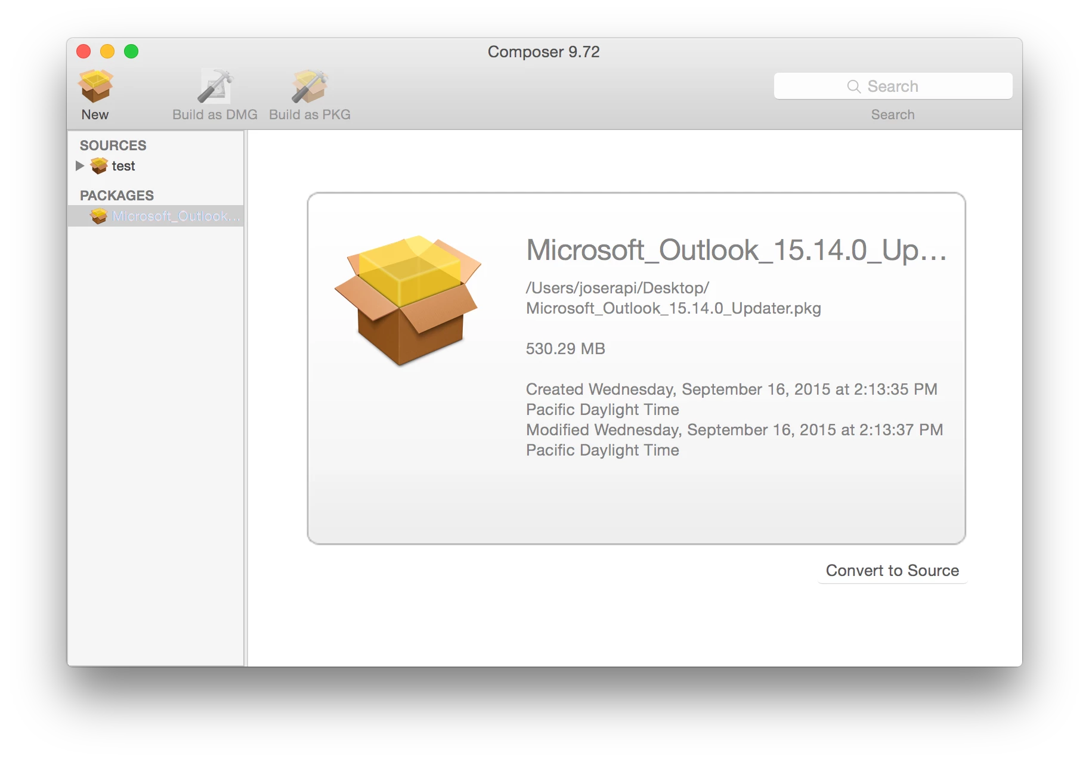
Task: Expand the test source disclosure triangle
Action: [80, 166]
